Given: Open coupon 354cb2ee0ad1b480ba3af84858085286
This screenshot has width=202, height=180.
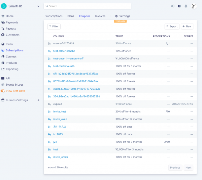Looking at the screenshot, I should pyautogui.click(x=76, y=96).
